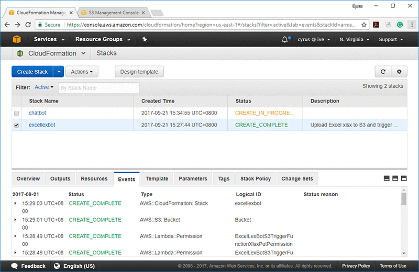Open the notifications bell icon

click(x=285, y=40)
